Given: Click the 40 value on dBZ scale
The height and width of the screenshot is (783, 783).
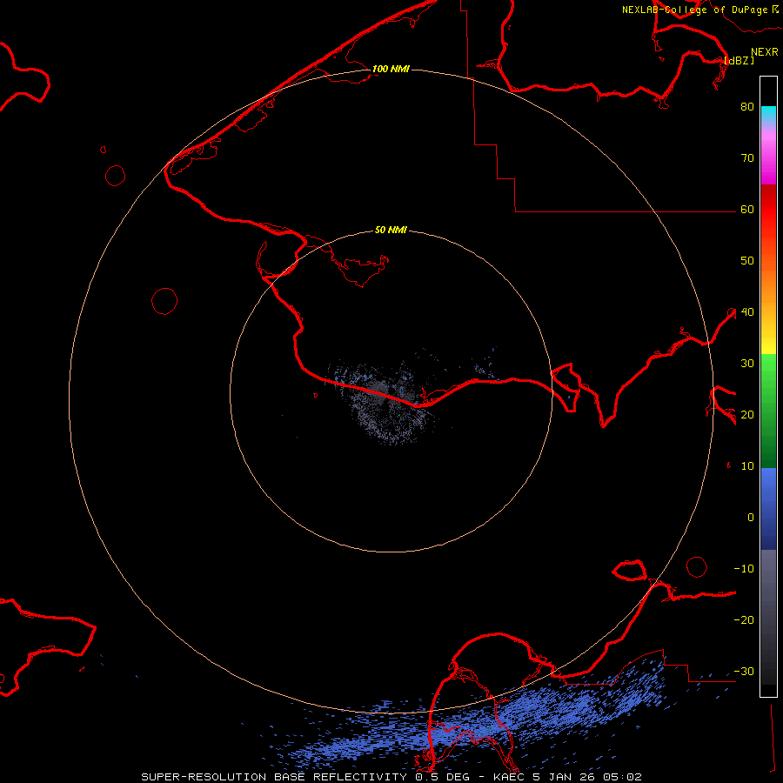Looking at the screenshot, I should point(747,312).
